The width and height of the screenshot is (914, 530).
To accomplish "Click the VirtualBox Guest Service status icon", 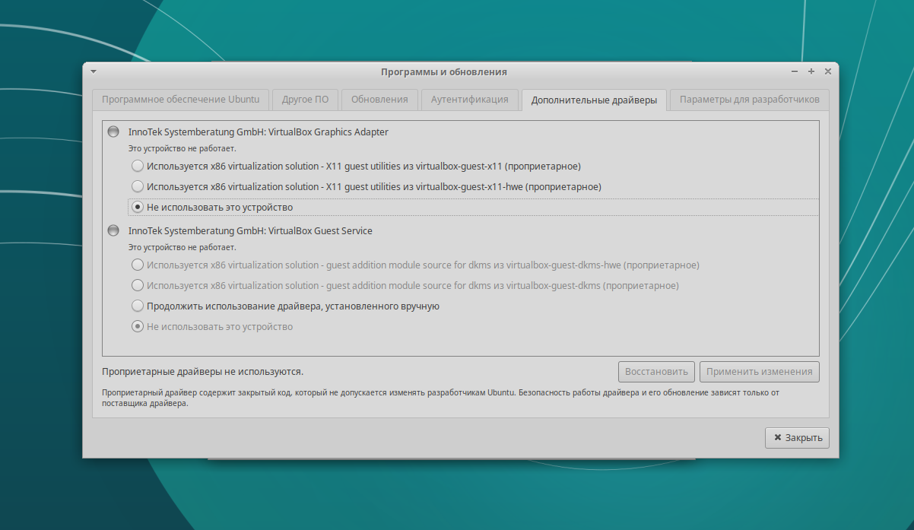I will point(113,230).
